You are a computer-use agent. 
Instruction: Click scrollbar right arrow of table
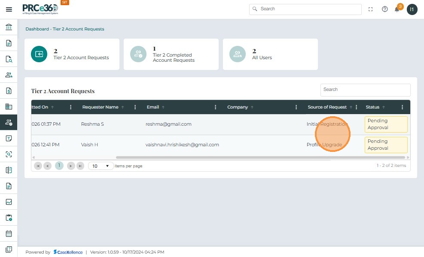coord(408,157)
